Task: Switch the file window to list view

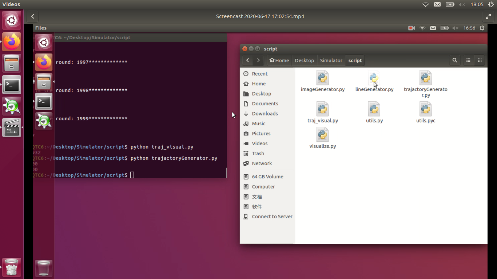Action: coord(469,60)
